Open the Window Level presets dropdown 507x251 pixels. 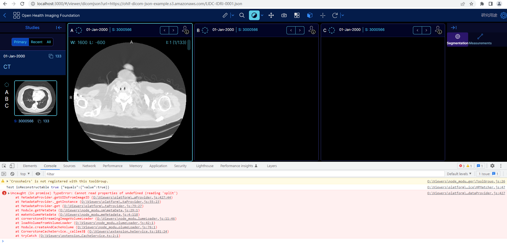point(262,15)
